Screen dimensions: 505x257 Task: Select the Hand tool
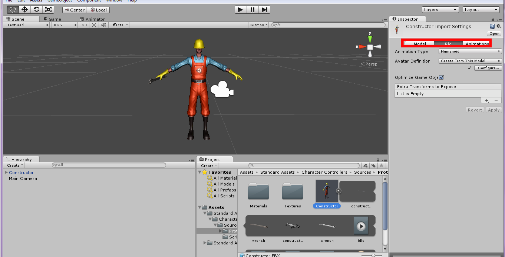[x=13, y=10]
